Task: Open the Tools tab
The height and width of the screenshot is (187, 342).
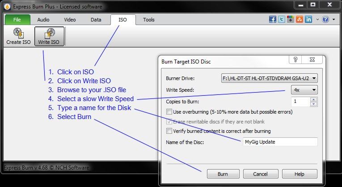Action: pos(149,20)
